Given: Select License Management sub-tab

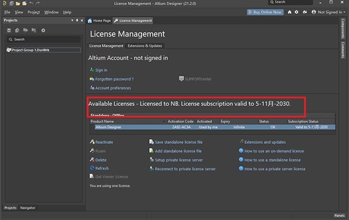Looking at the screenshot, I should pos(106,46).
